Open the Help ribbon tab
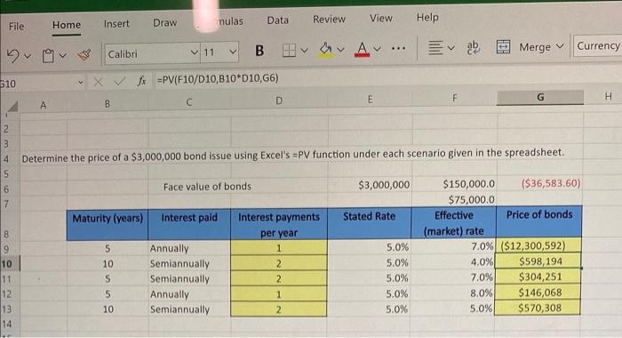Screen dimensions: 622x338 (427, 17)
